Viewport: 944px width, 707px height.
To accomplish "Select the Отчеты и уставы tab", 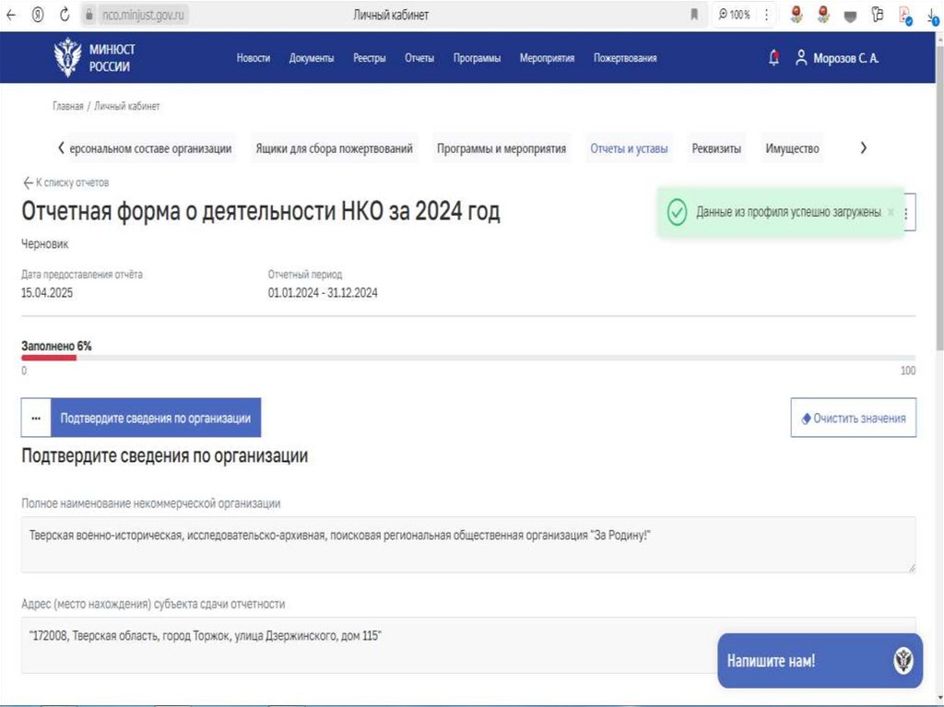I will coord(629,148).
